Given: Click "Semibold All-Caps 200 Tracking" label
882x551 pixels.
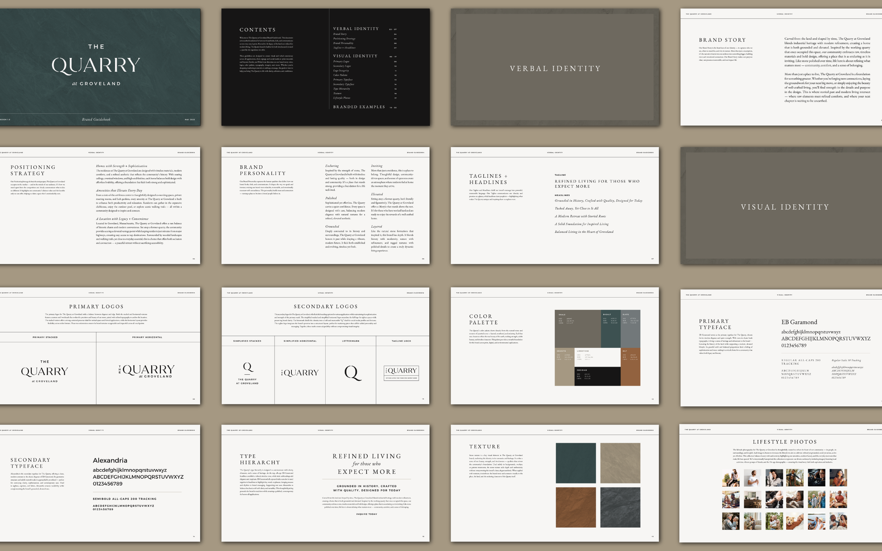Looking at the screenshot, I should 125,499.
